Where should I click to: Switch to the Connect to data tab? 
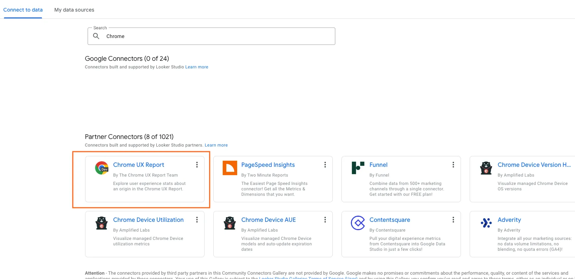(23, 10)
